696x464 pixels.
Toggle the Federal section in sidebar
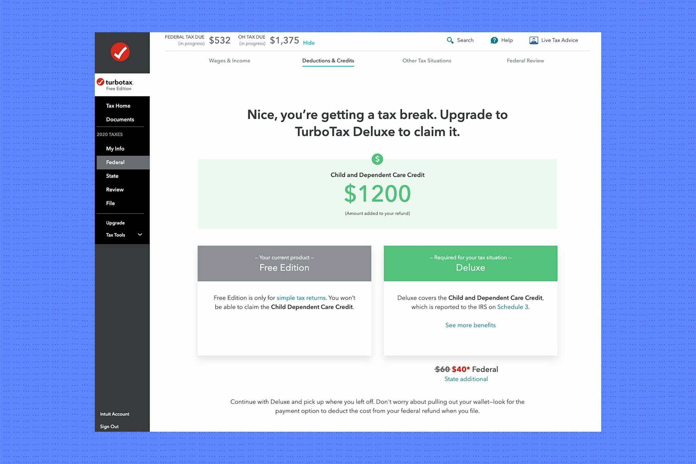tap(116, 162)
